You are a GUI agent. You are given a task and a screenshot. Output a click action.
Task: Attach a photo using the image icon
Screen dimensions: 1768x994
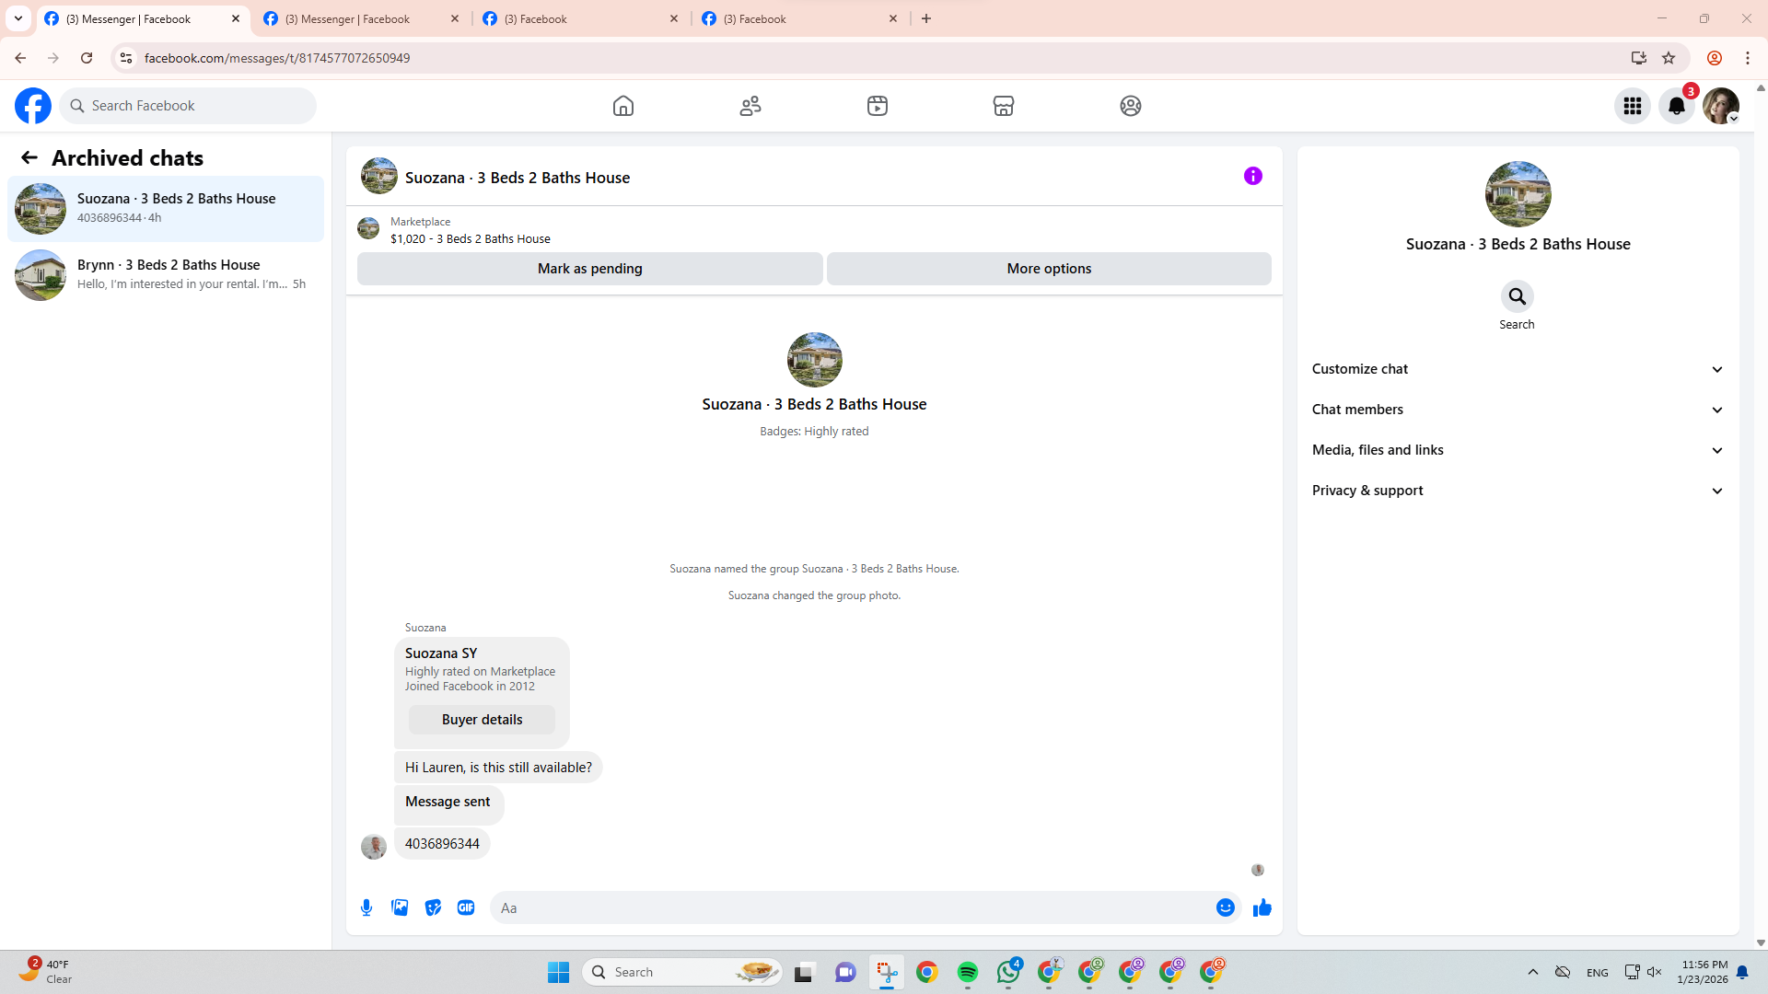[x=400, y=907]
